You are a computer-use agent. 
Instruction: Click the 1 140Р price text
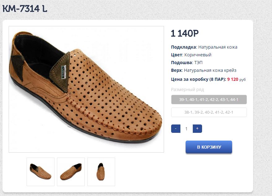click(185, 33)
